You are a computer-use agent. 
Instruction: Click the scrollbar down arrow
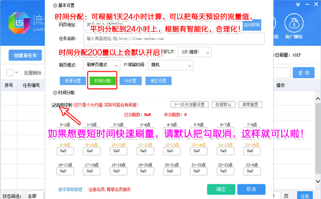pos(318,181)
